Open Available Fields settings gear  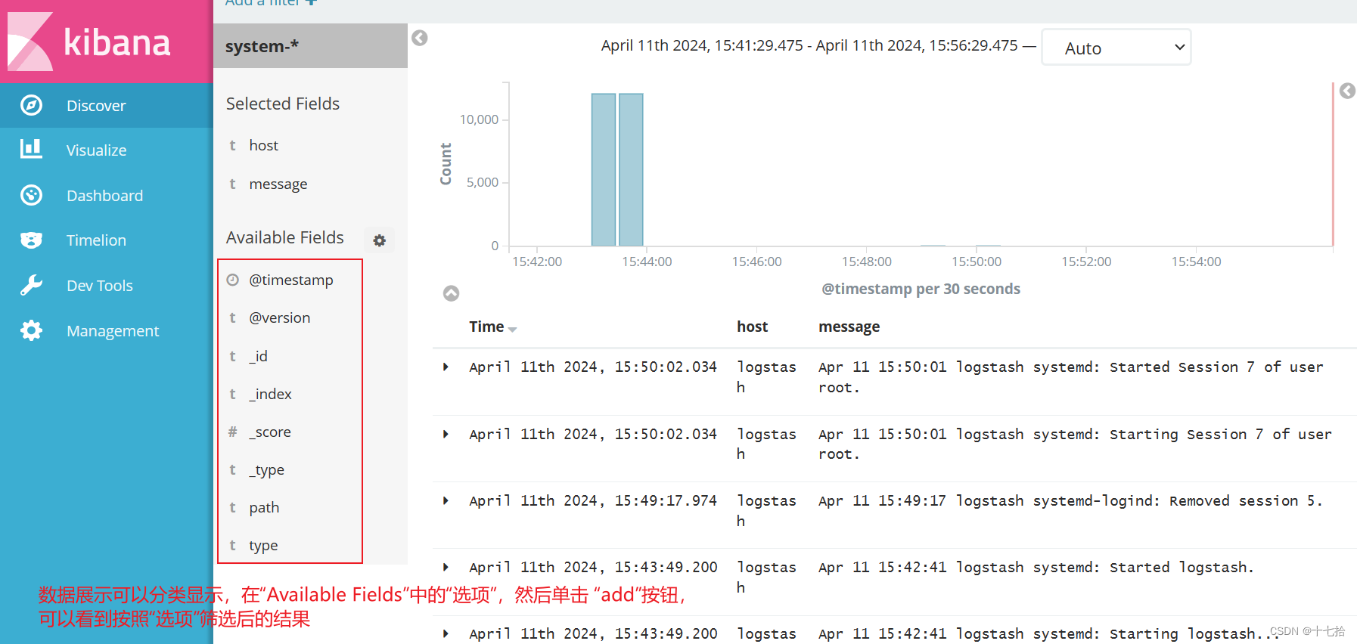(x=380, y=240)
